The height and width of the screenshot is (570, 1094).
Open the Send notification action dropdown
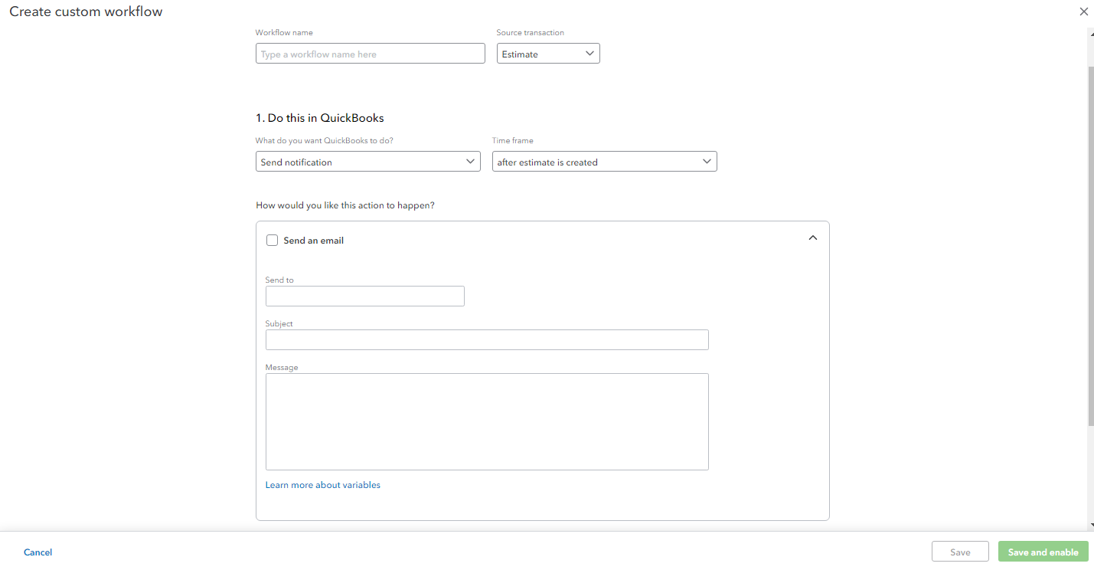(x=367, y=162)
